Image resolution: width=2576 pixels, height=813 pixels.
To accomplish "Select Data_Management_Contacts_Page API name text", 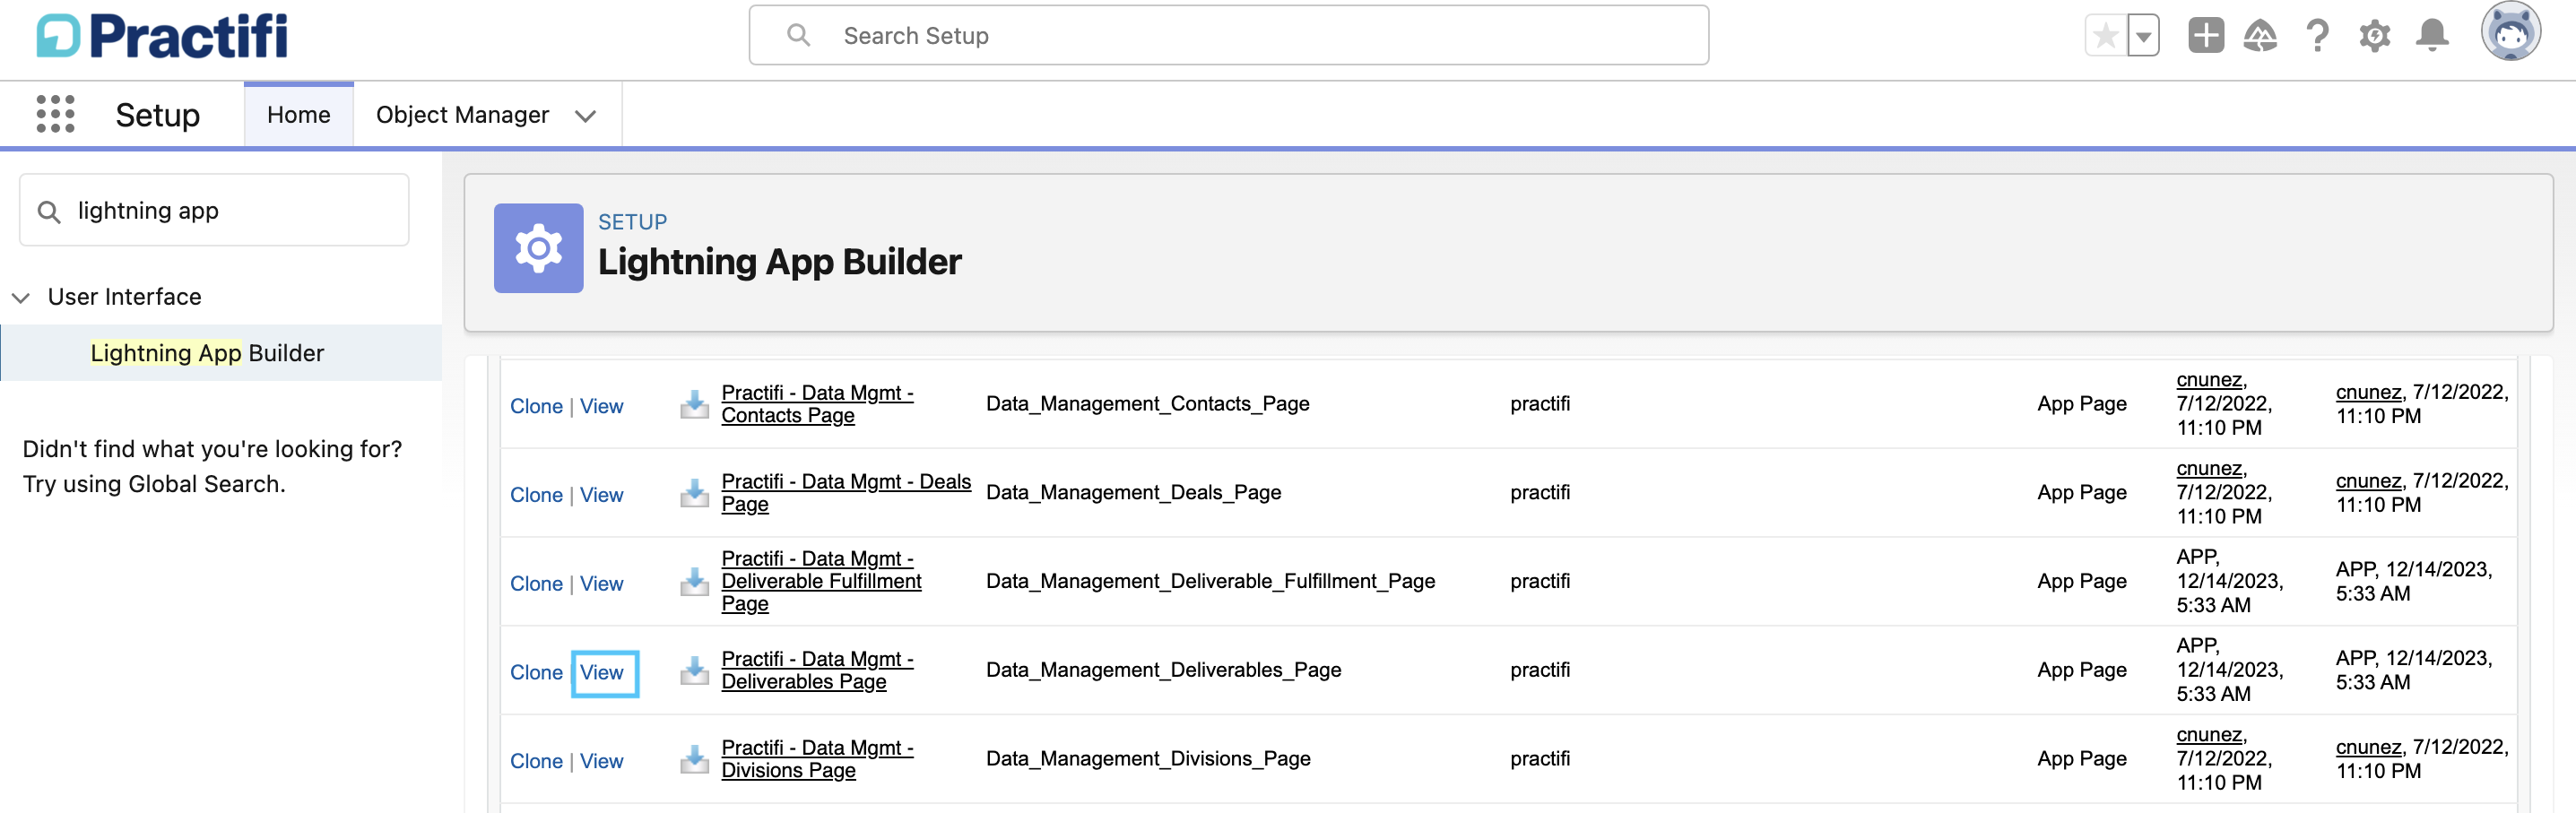I will coord(1147,404).
